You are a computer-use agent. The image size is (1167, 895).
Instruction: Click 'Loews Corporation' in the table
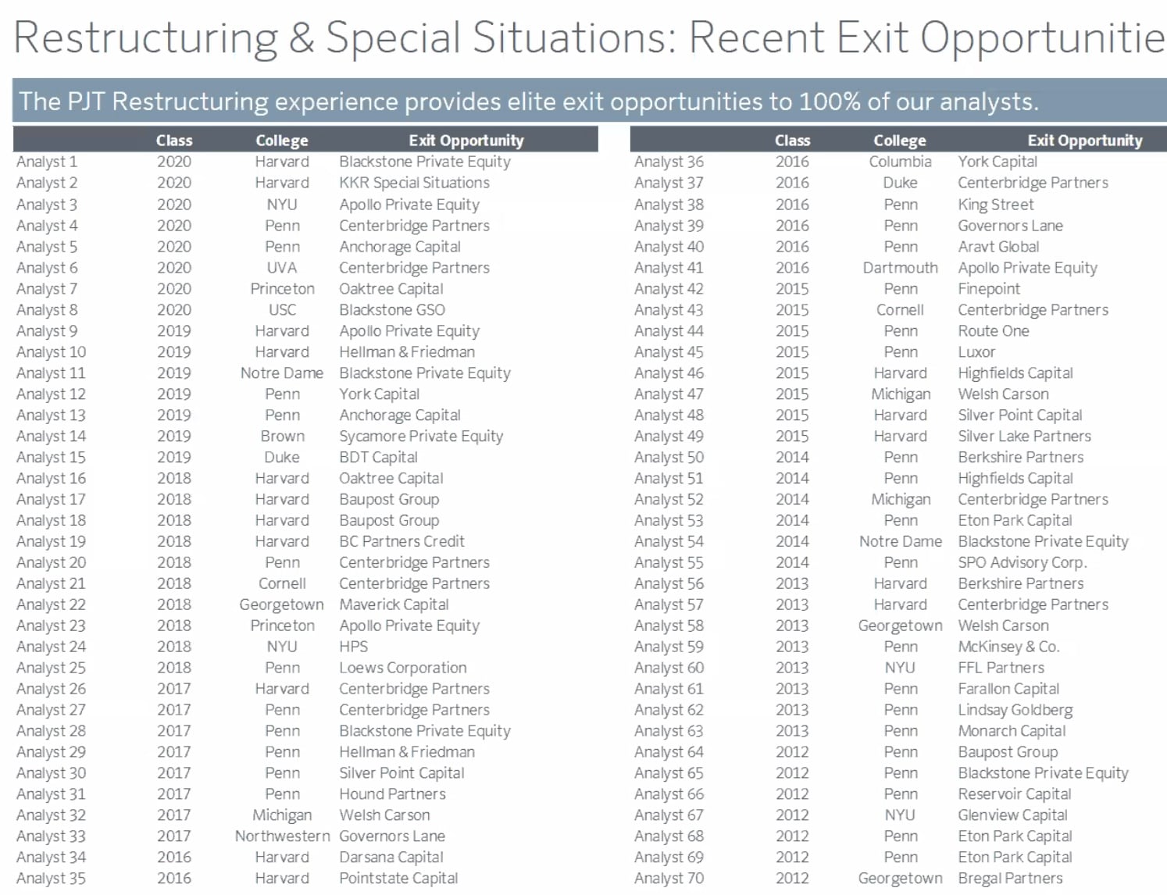(x=402, y=668)
